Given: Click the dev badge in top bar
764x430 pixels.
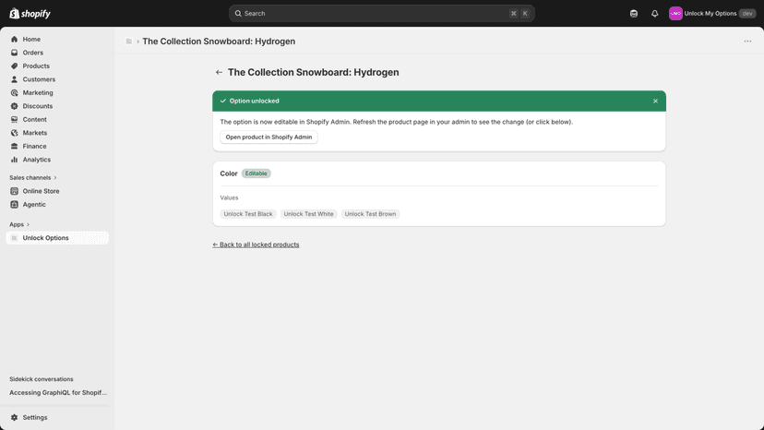Looking at the screenshot, I should (747, 14).
